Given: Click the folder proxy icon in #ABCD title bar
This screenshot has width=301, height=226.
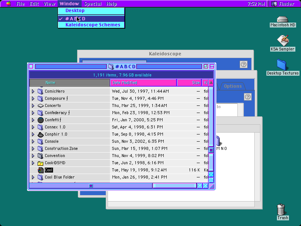Looking at the screenshot, I should [x=111, y=67].
